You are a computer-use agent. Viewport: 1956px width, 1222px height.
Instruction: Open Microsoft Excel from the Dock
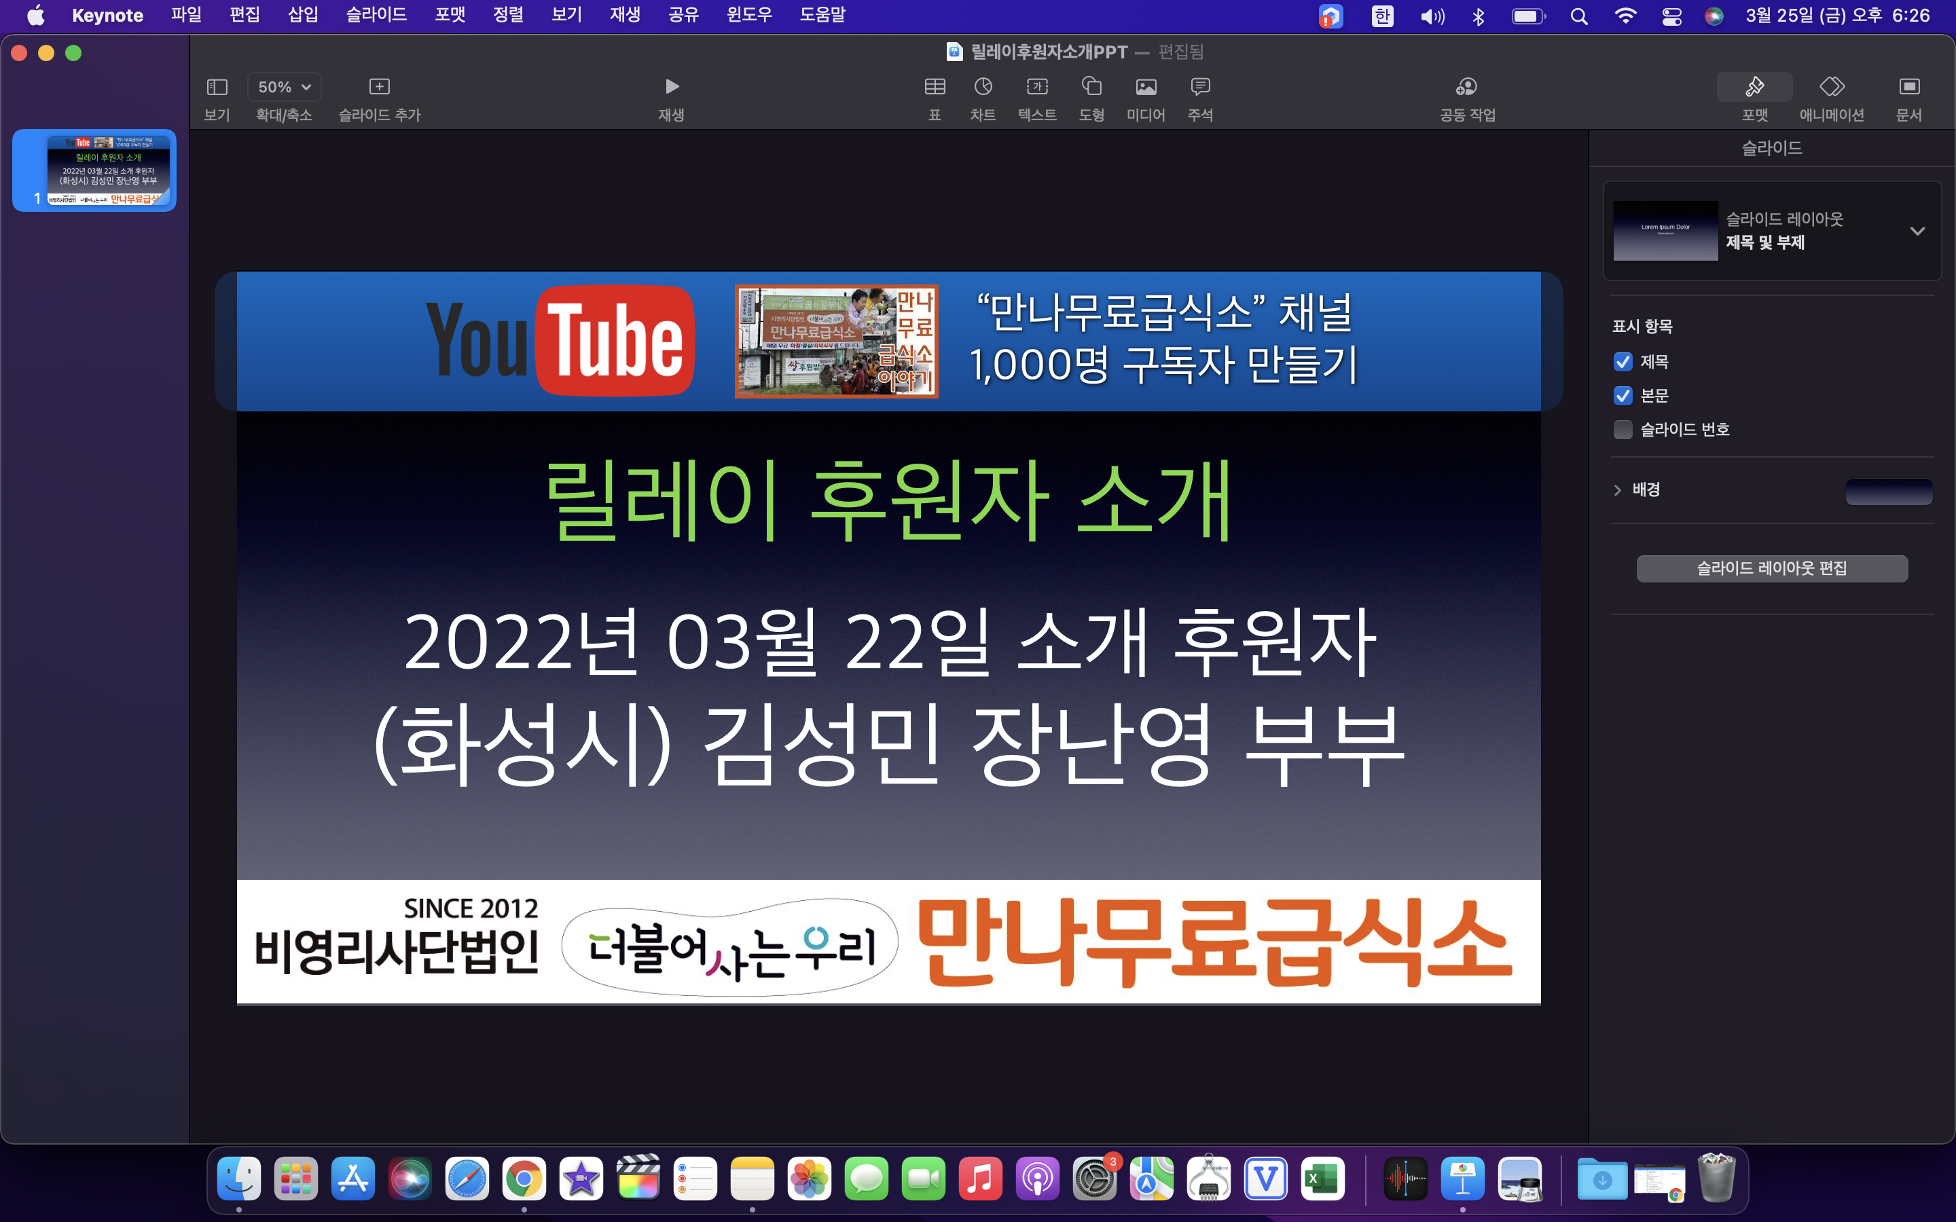click(x=1322, y=1179)
